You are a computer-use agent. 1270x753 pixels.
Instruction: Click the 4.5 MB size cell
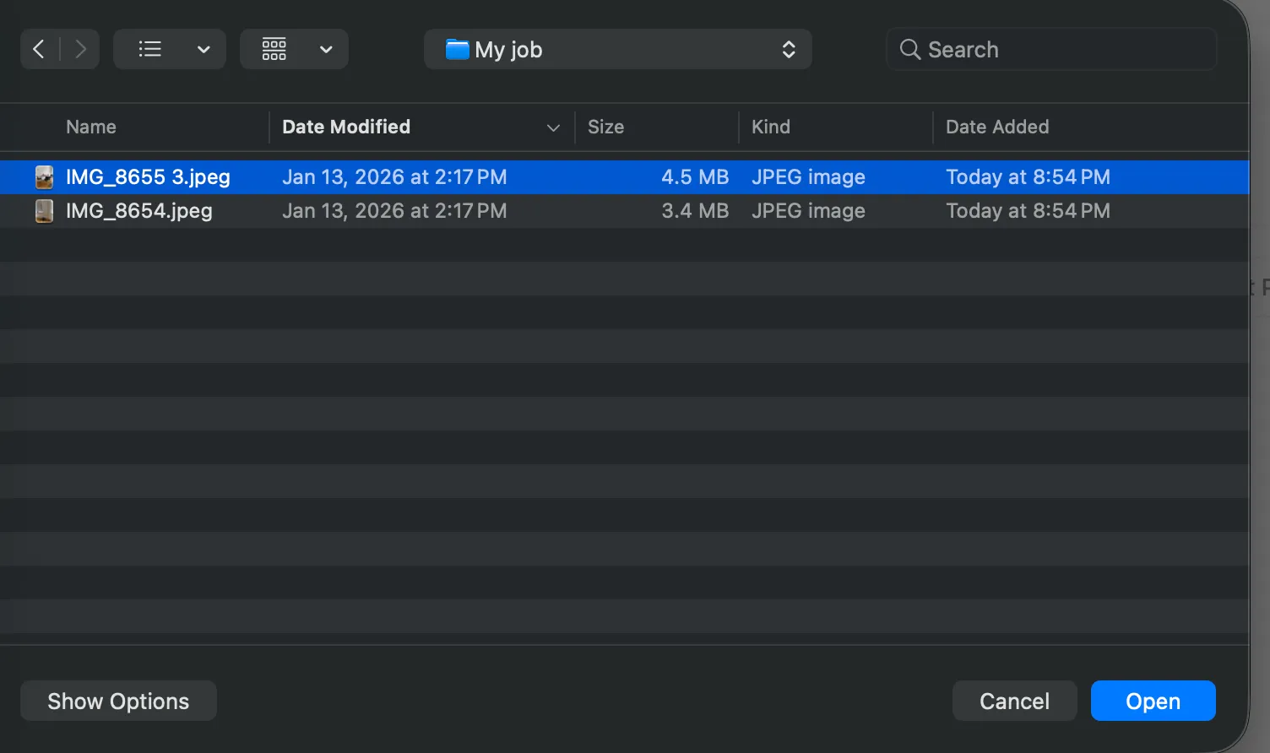(x=694, y=177)
